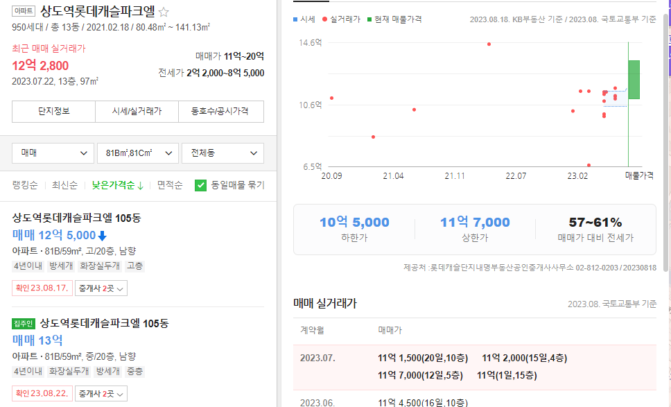Open the 동호수/공시가격 tab

tap(220, 112)
